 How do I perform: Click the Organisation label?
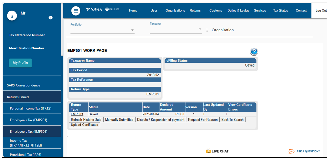(223, 30)
